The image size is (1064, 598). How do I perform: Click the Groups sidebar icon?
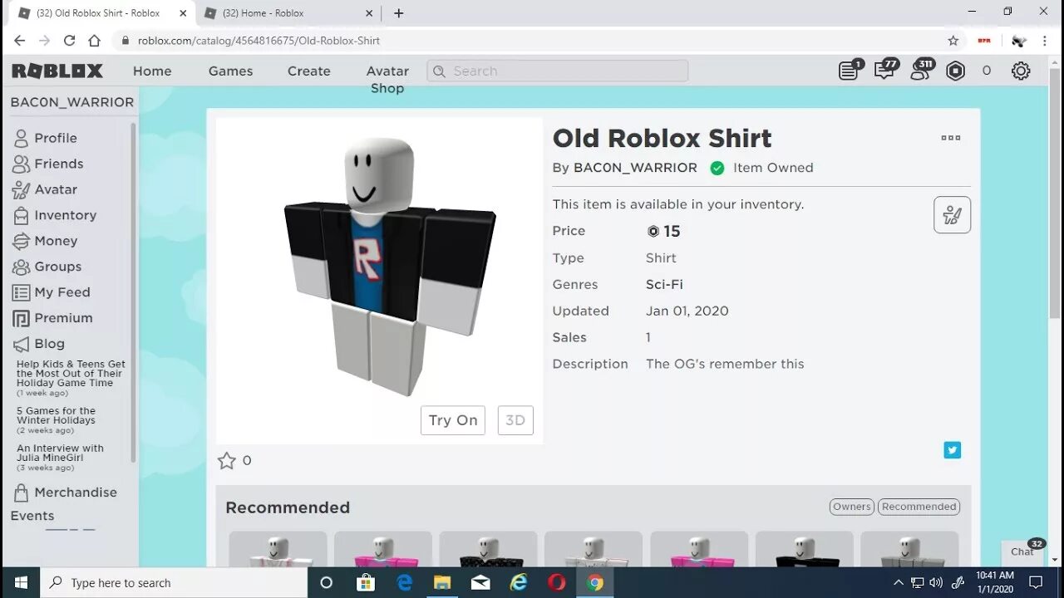[x=21, y=267]
